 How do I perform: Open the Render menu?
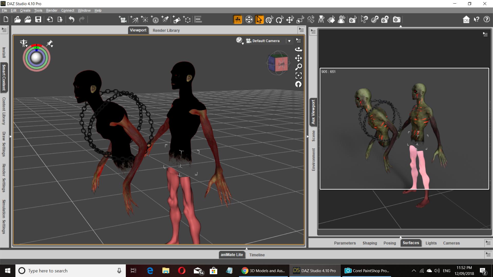[52, 11]
